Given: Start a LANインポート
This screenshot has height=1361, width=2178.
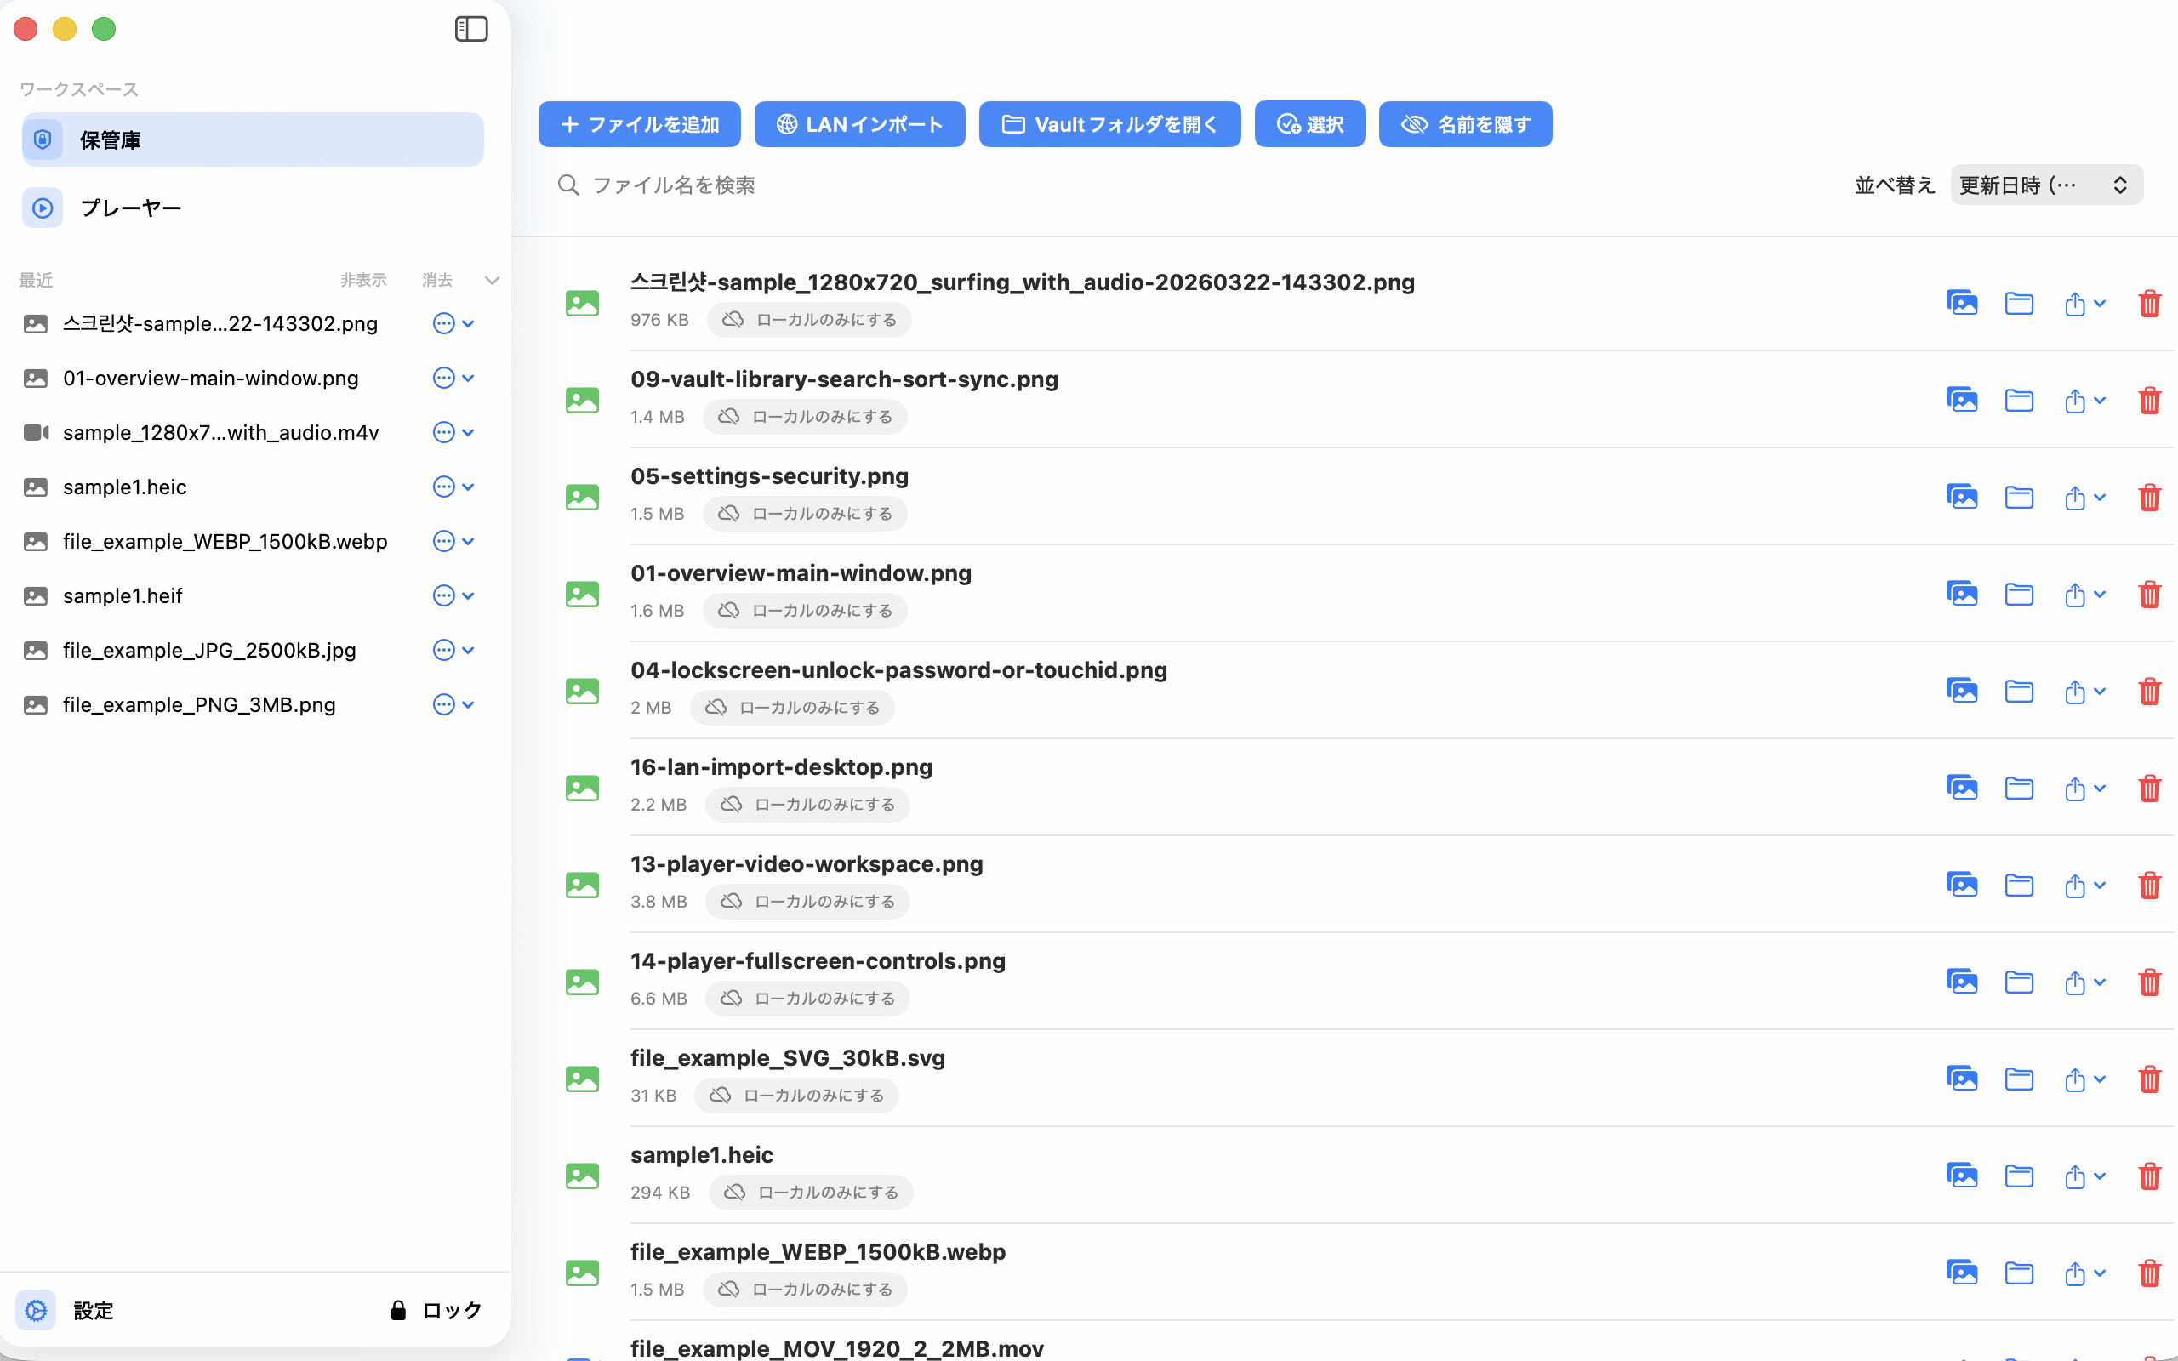Looking at the screenshot, I should point(858,124).
